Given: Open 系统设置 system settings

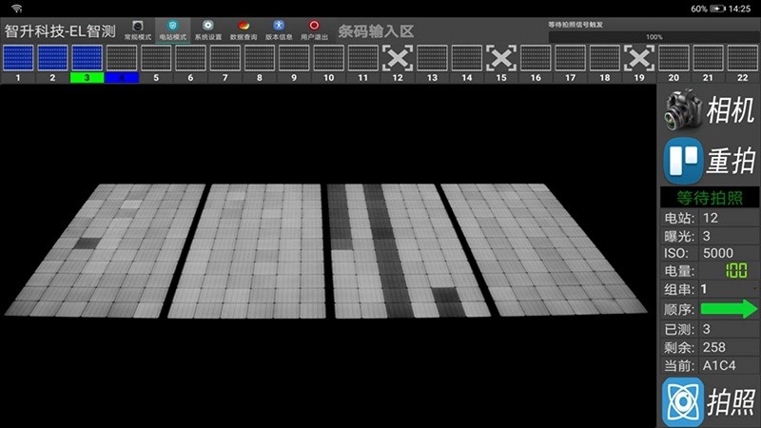Looking at the screenshot, I should coord(207,29).
